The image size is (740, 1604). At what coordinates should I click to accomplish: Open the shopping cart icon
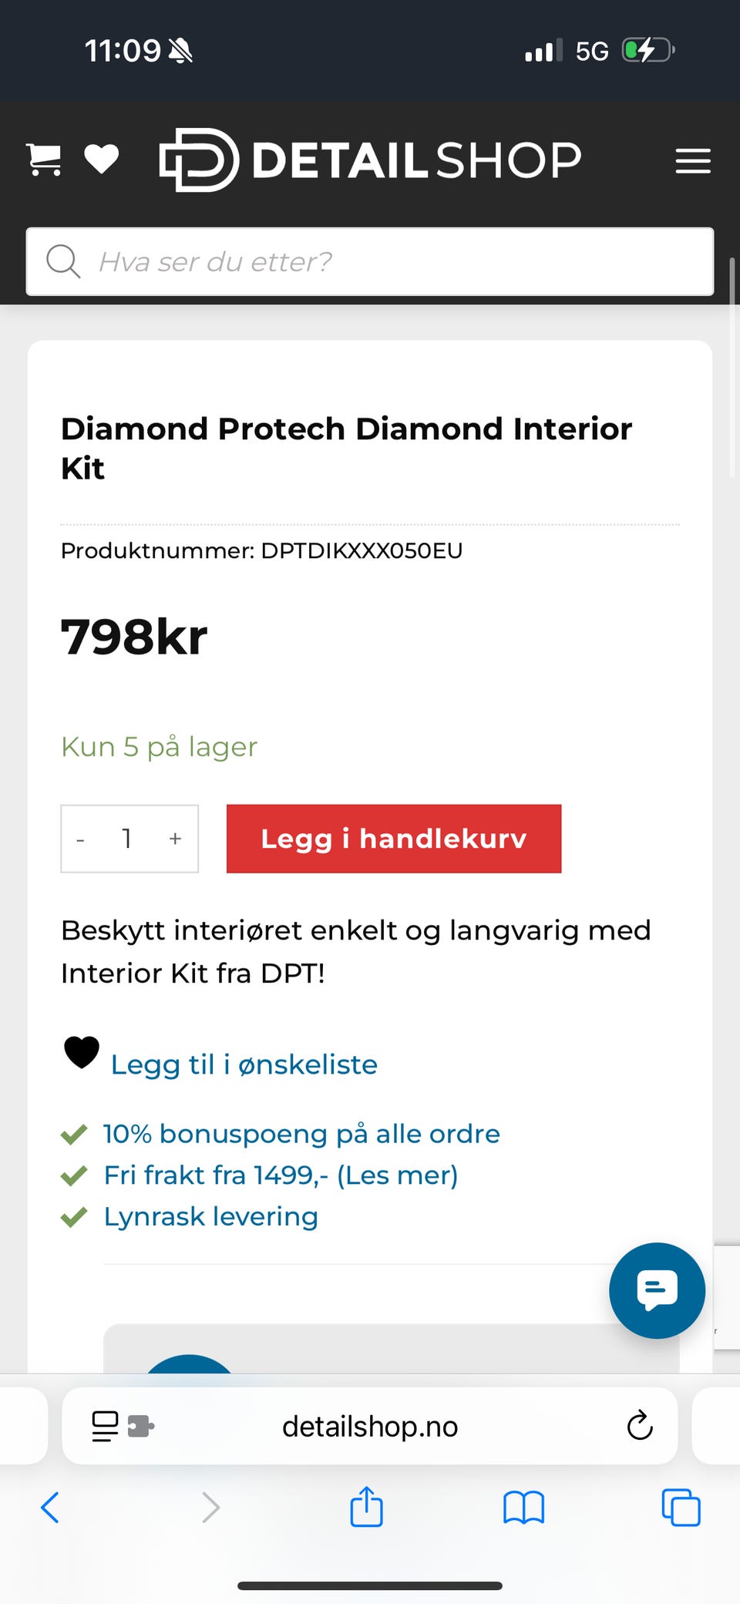point(44,160)
